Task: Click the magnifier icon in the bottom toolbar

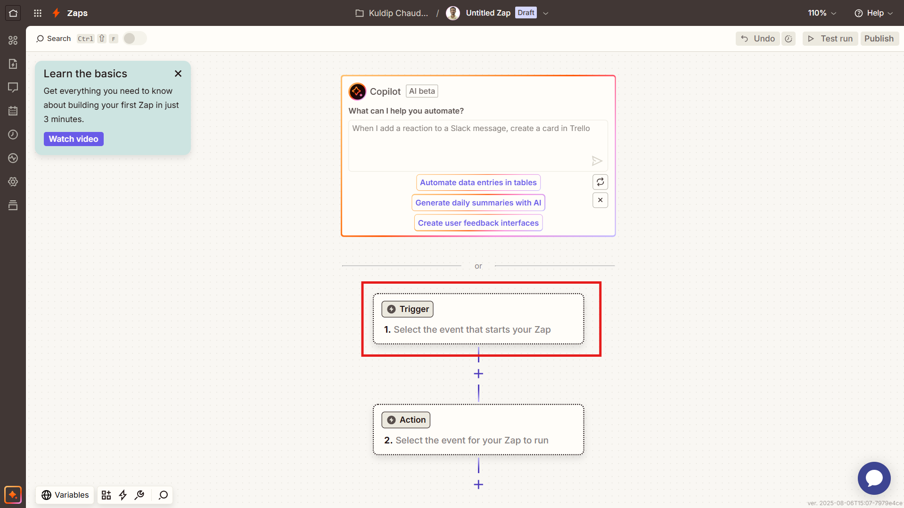Action: point(163,495)
